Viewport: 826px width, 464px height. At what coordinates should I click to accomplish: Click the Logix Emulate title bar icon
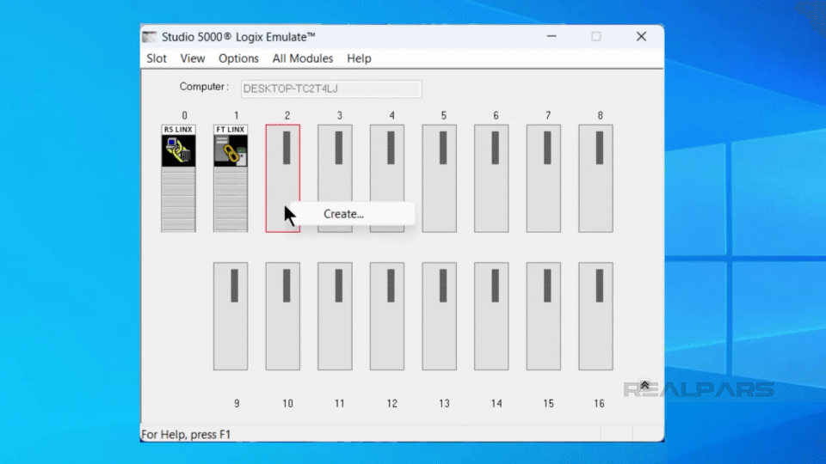[x=150, y=37]
